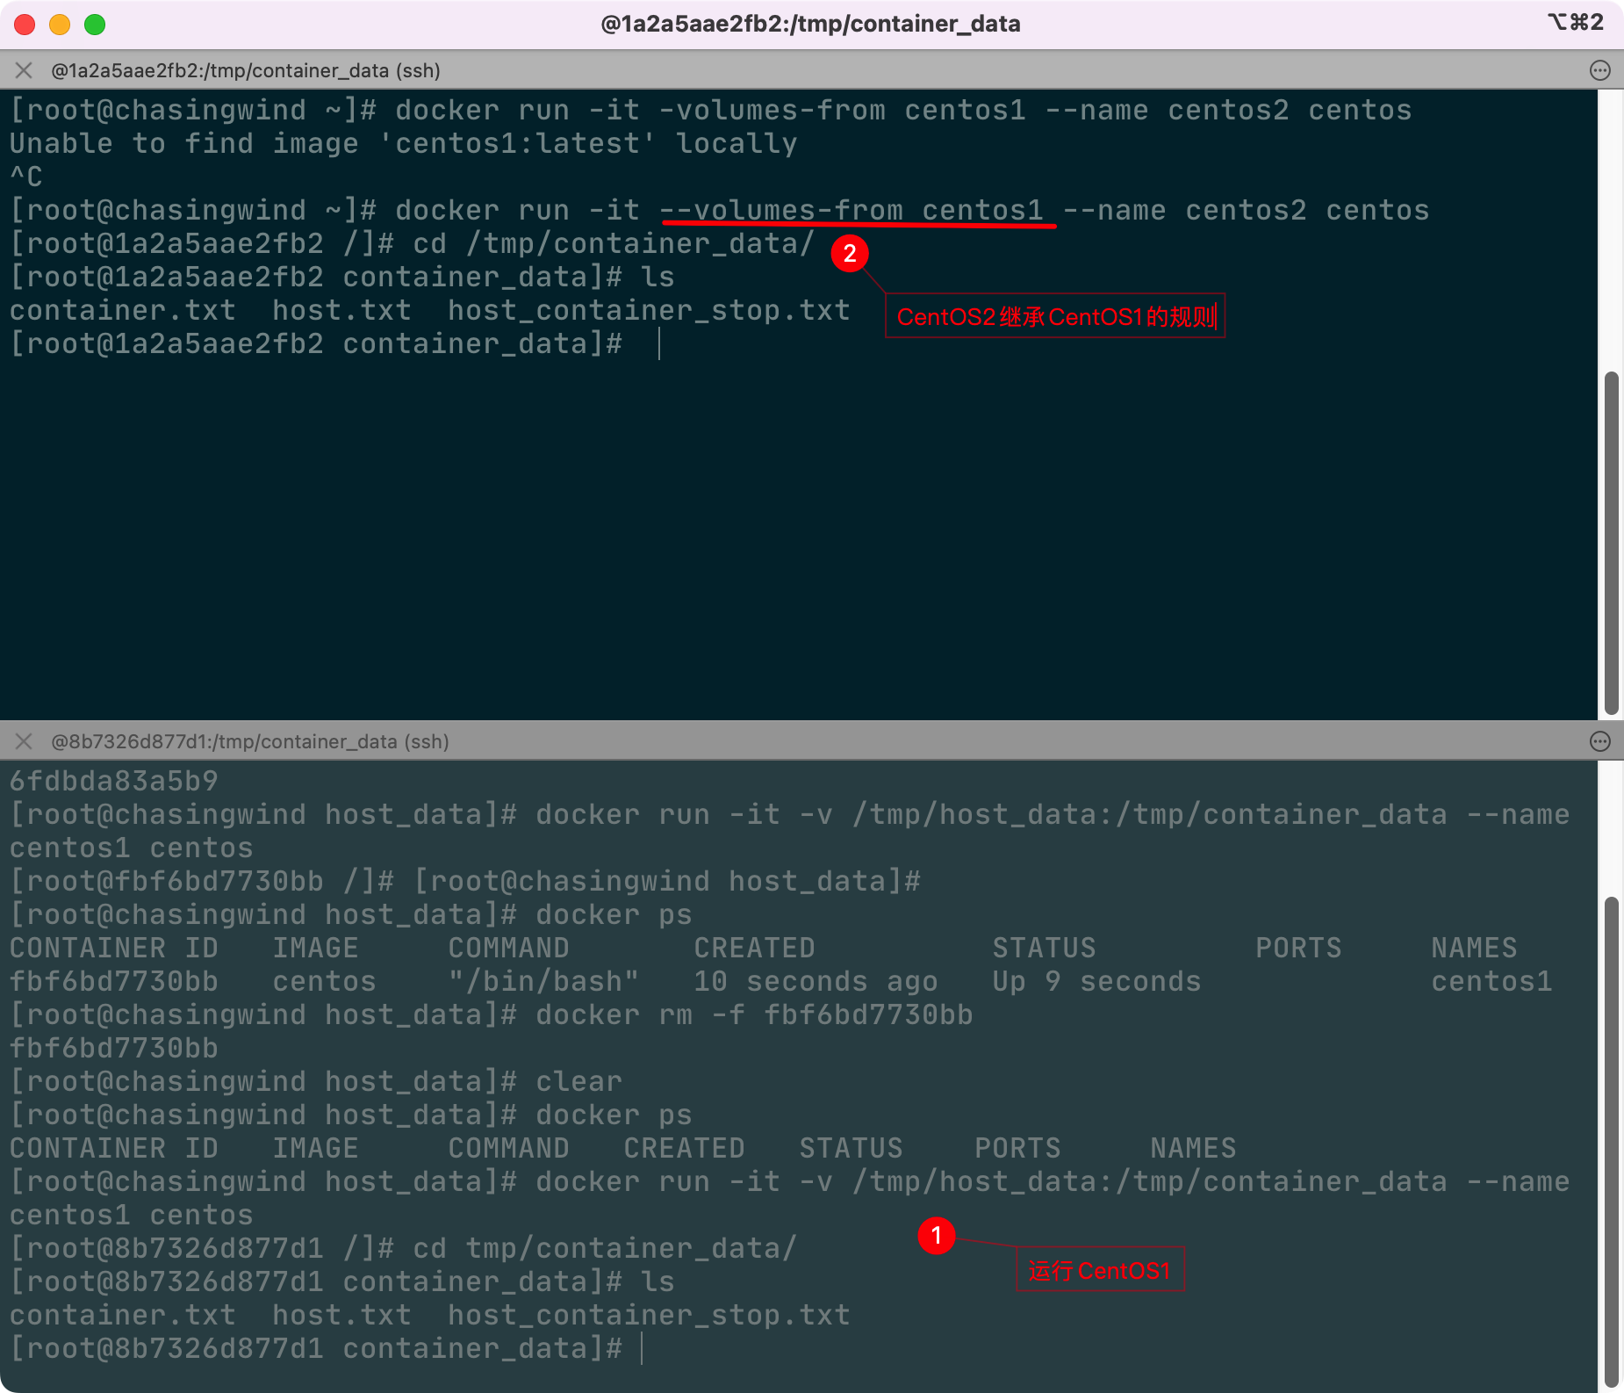The image size is (1624, 1393).
Task: Click second 'docker ps' command in bottom pane
Action: point(614,1115)
